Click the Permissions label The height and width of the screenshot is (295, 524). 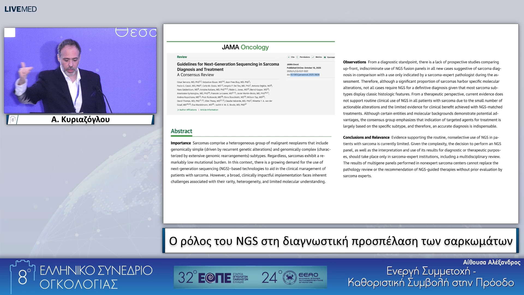(x=305, y=57)
